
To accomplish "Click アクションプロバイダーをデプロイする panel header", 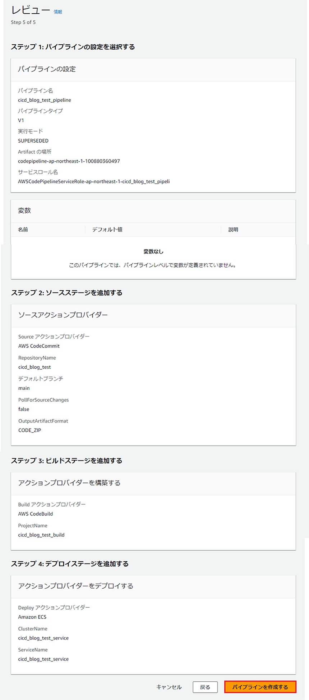I will tap(153, 586).
